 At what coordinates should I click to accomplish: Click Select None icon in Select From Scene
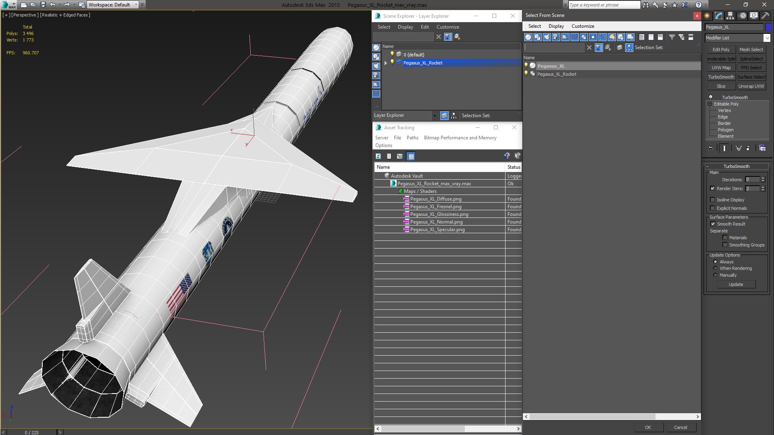651,37
